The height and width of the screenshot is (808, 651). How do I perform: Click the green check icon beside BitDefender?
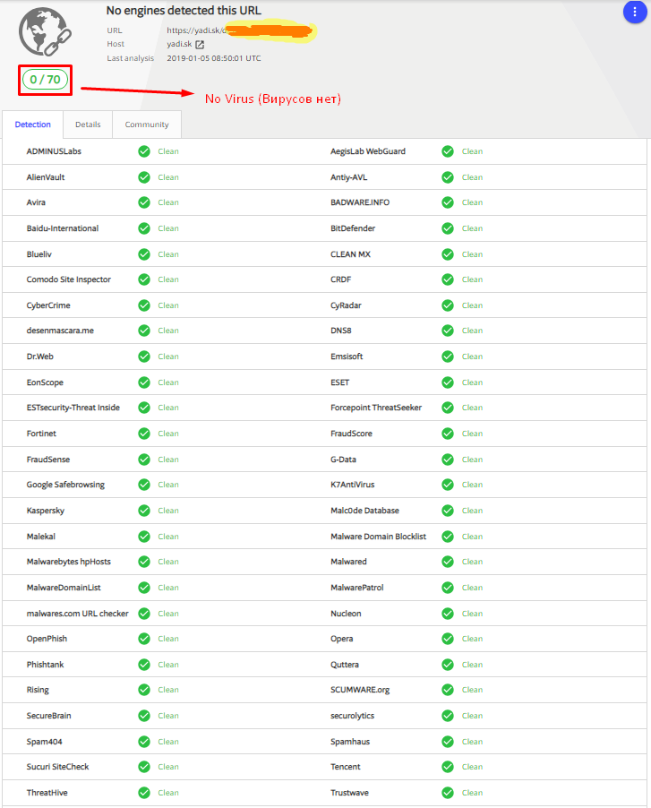pyautogui.click(x=448, y=228)
